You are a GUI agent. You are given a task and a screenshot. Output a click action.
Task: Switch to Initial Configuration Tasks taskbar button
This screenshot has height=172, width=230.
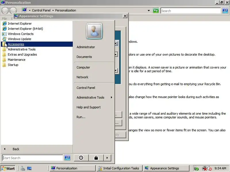tap(119, 168)
